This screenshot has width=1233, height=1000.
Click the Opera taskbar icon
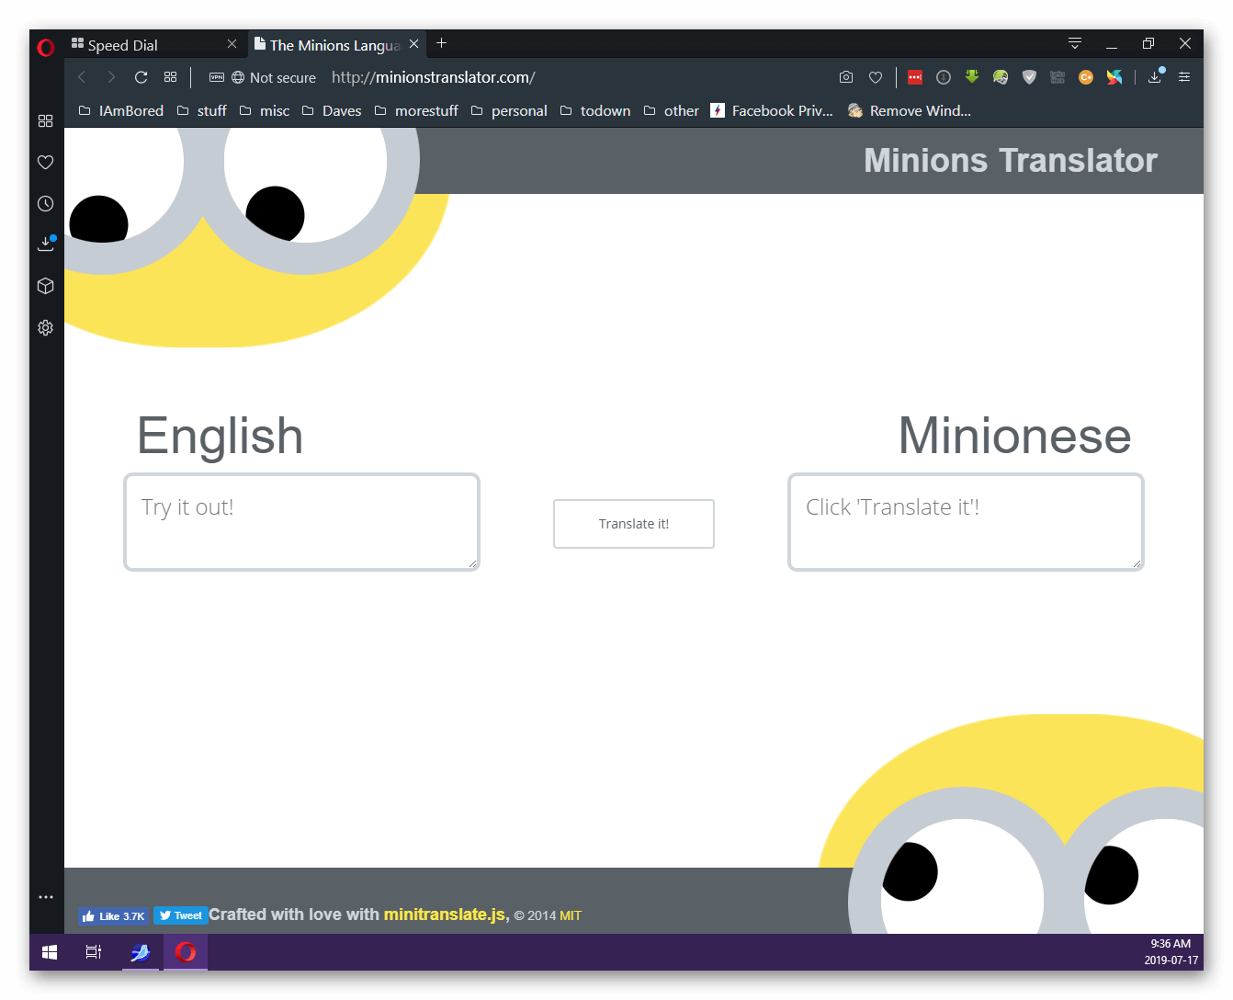[186, 952]
